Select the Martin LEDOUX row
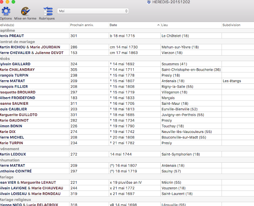254x206 pixels. pos(127,154)
